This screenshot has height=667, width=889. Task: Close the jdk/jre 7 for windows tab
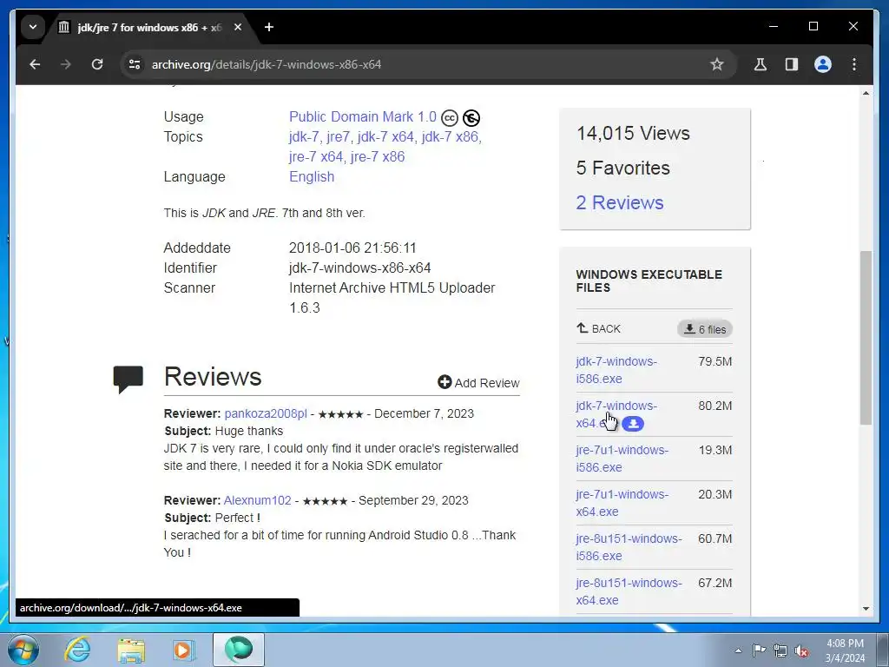(x=238, y=27)
